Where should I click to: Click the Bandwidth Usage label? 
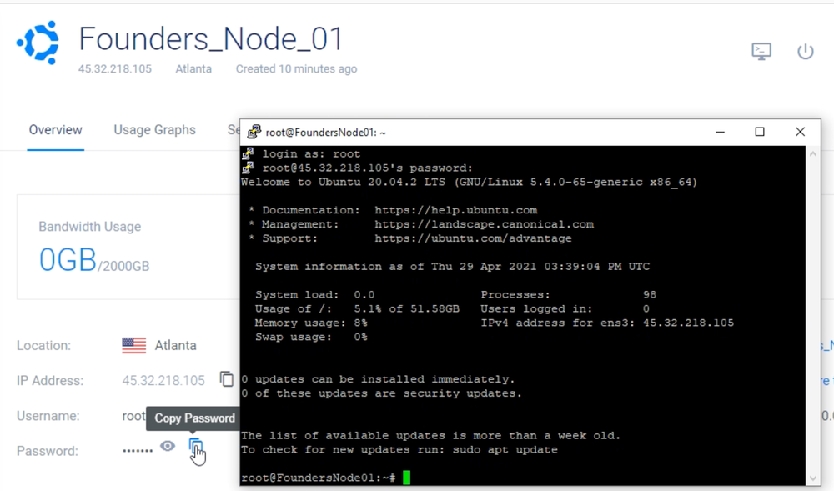pyautogui.click(x=89, y=227)
